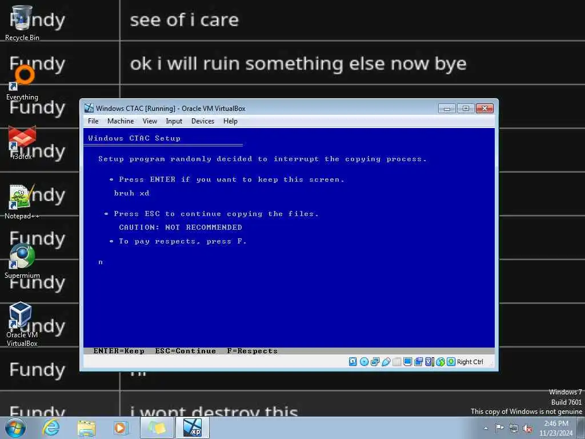The width and height of the screenshot is (585, 439).
Task: Click the keyboard capture green arrow indicator
Action: 451,362
